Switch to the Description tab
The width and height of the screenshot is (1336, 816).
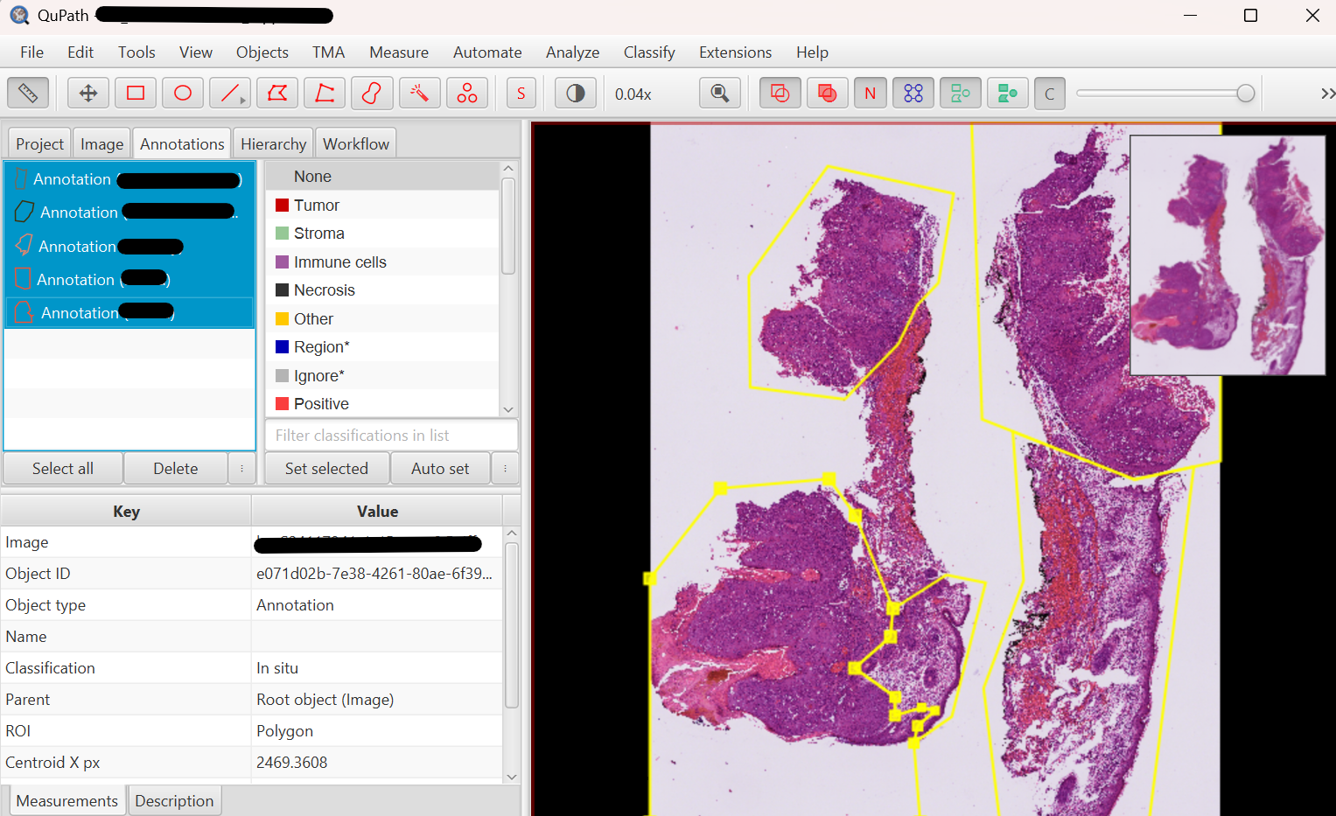[x=174, y=801]
